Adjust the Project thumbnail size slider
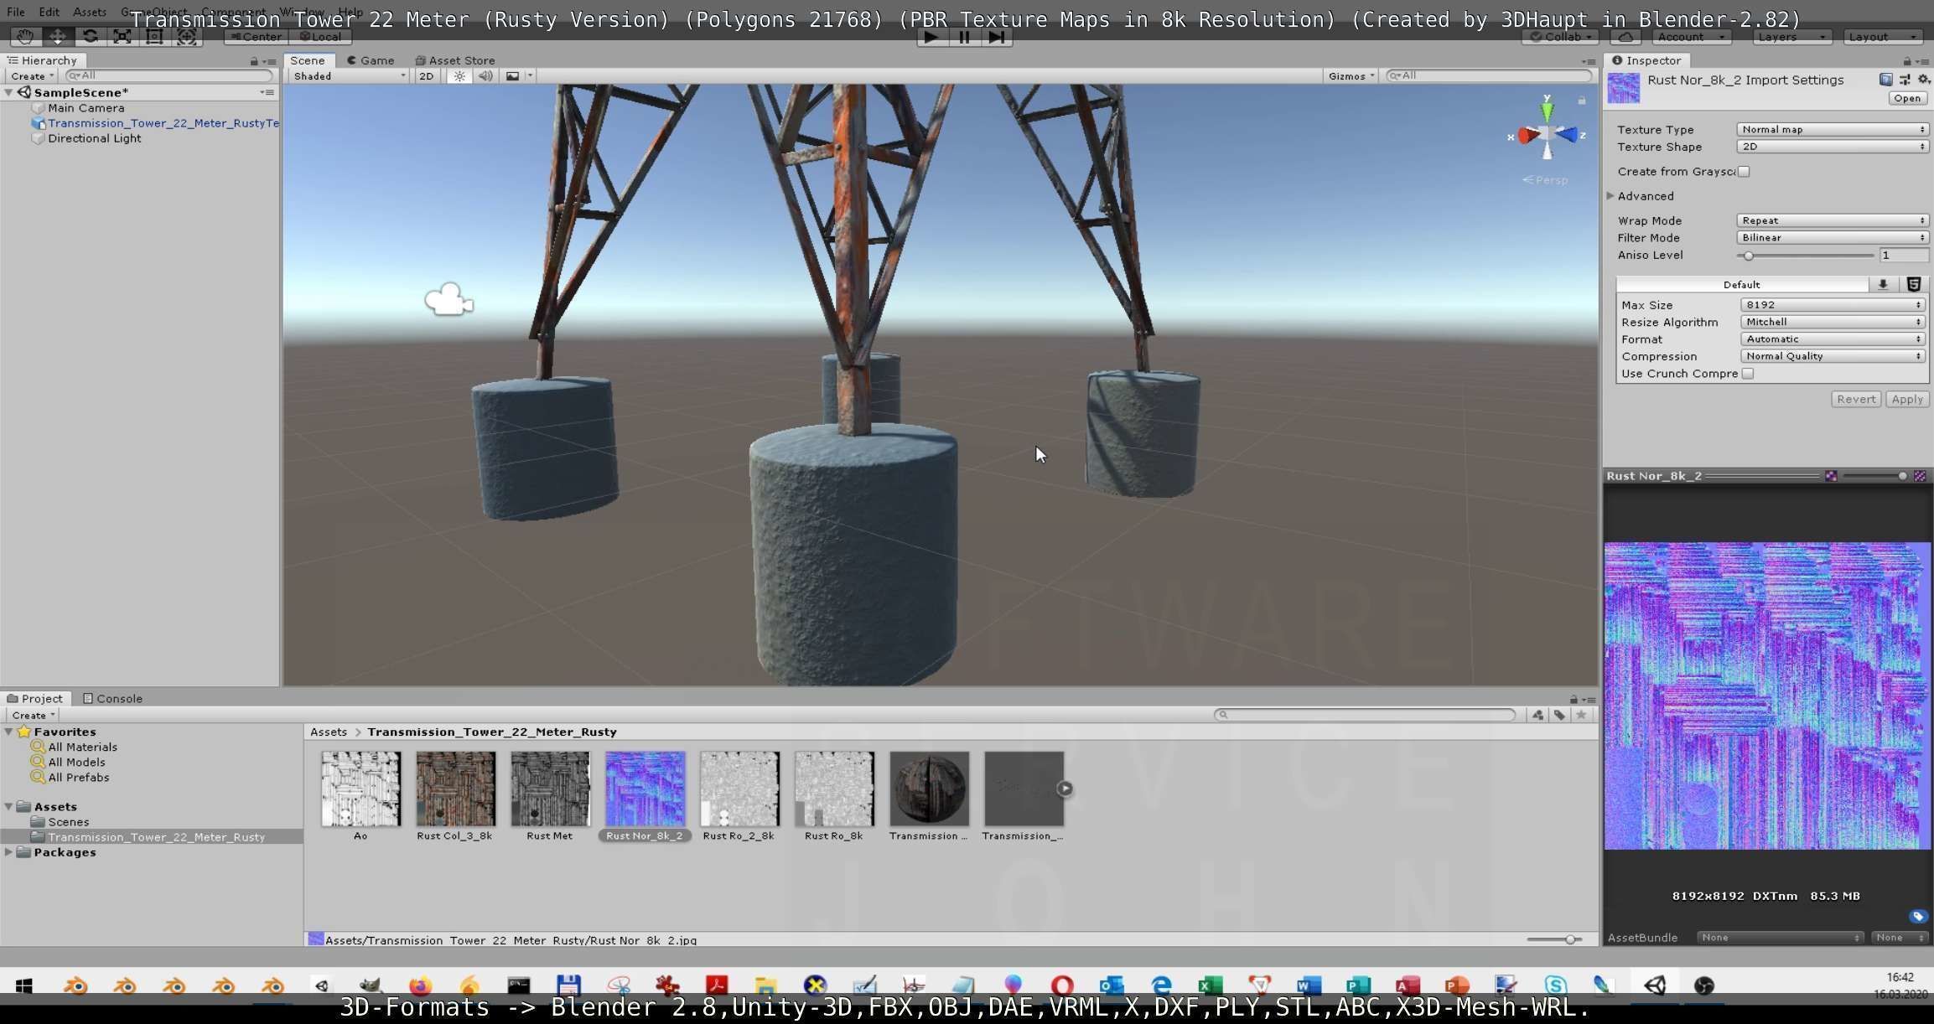This screenshot has width=1934, height=1024. 1554,939
